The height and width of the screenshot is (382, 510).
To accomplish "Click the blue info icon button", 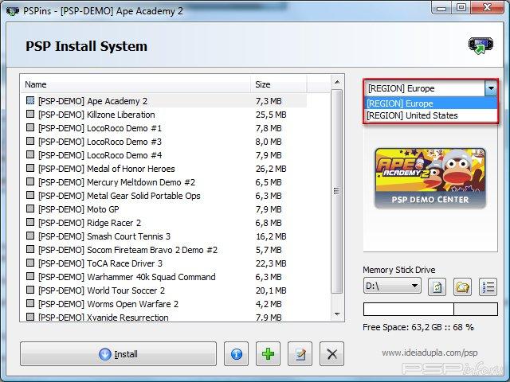I will click(236, 354).
